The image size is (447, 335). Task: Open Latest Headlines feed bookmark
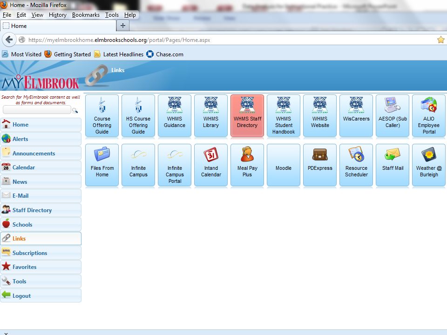(119, 54)
